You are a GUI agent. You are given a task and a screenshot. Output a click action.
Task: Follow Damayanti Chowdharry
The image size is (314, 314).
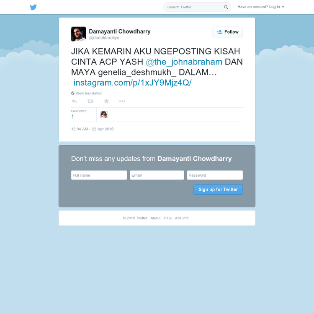[x=227, y=32]
